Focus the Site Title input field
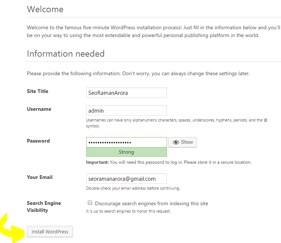 click(127, 93)
